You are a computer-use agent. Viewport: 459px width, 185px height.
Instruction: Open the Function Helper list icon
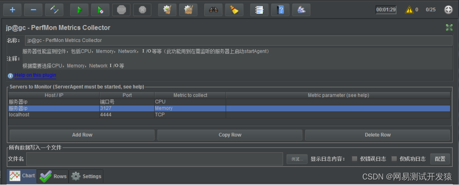[x=259, y=10]
